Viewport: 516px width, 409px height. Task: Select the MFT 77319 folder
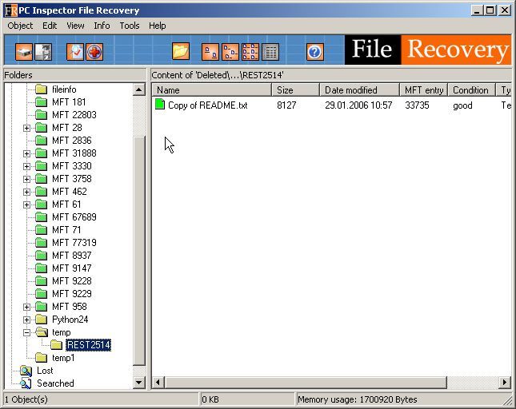coord(74,243)
